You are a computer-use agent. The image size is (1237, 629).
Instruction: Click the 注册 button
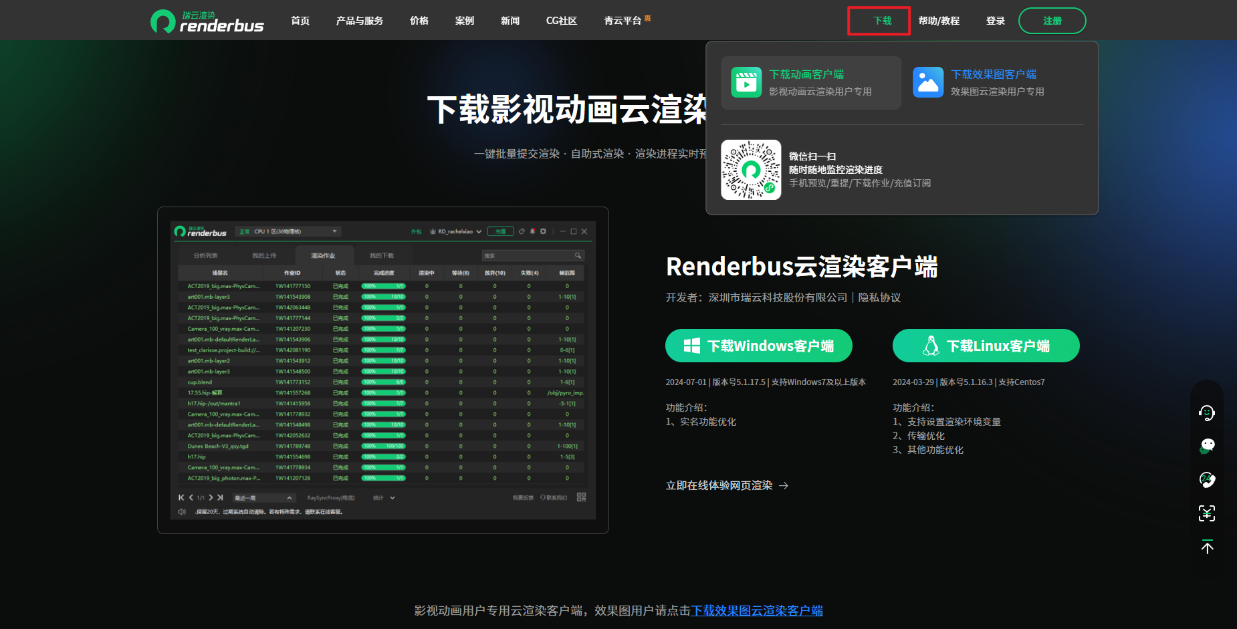1052,21
